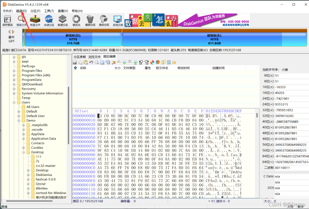309x209 pixels.
Task: Click the floppy save icon in the sector editor toolbar
Action: click(75, 62)
